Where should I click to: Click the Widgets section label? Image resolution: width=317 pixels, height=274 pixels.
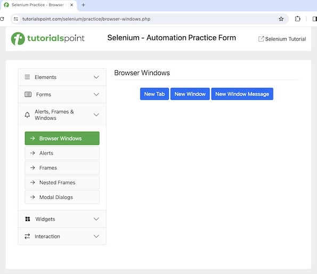click(x=45, y=219)
